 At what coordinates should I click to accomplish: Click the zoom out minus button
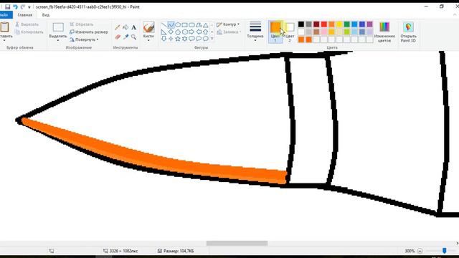click(x=420, y=251)
